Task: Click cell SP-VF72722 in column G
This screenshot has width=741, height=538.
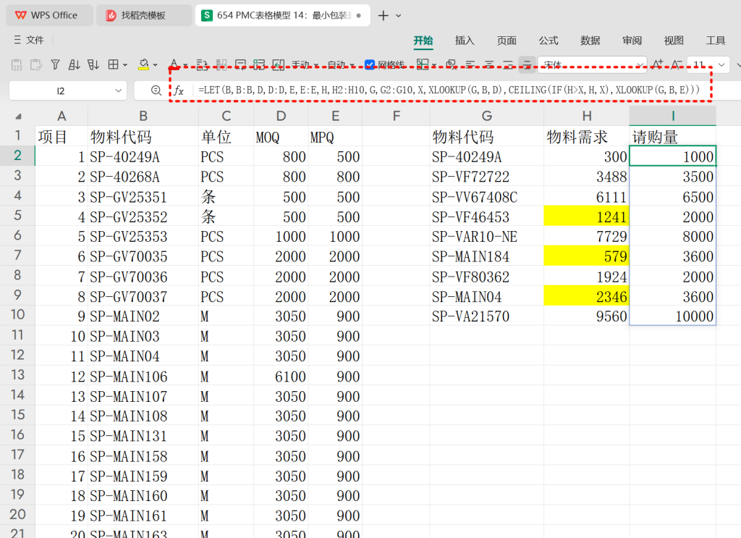Action: [487, 177]
